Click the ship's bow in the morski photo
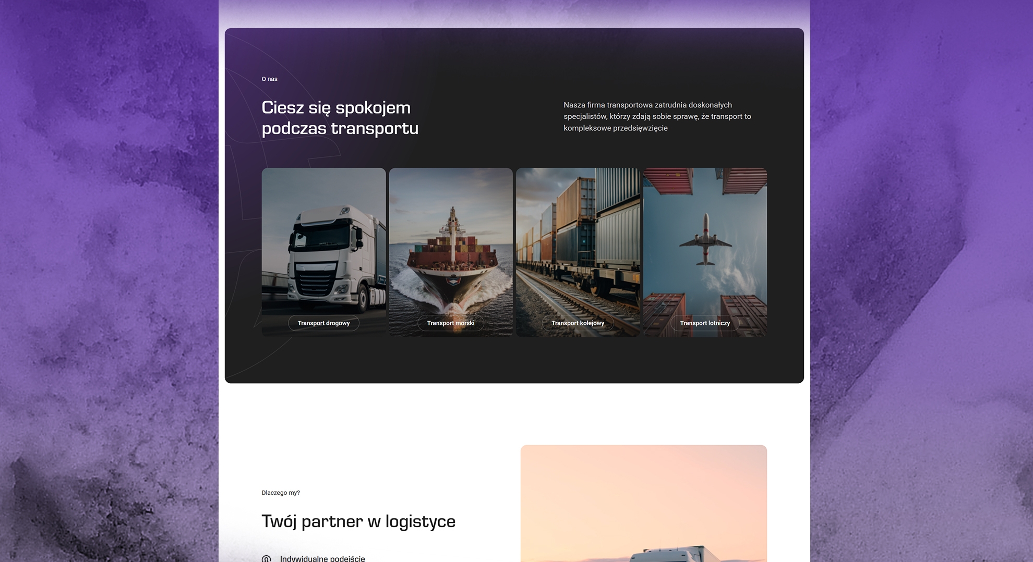The image size is (1033, 562). (452, 284)
